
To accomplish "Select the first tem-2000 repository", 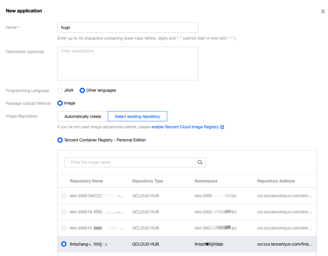I will click(x=63, y=196).
